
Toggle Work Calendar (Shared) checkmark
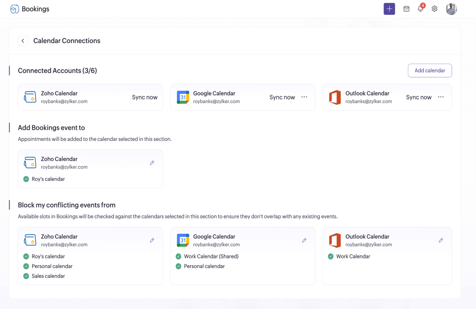(x=178, y=256)
